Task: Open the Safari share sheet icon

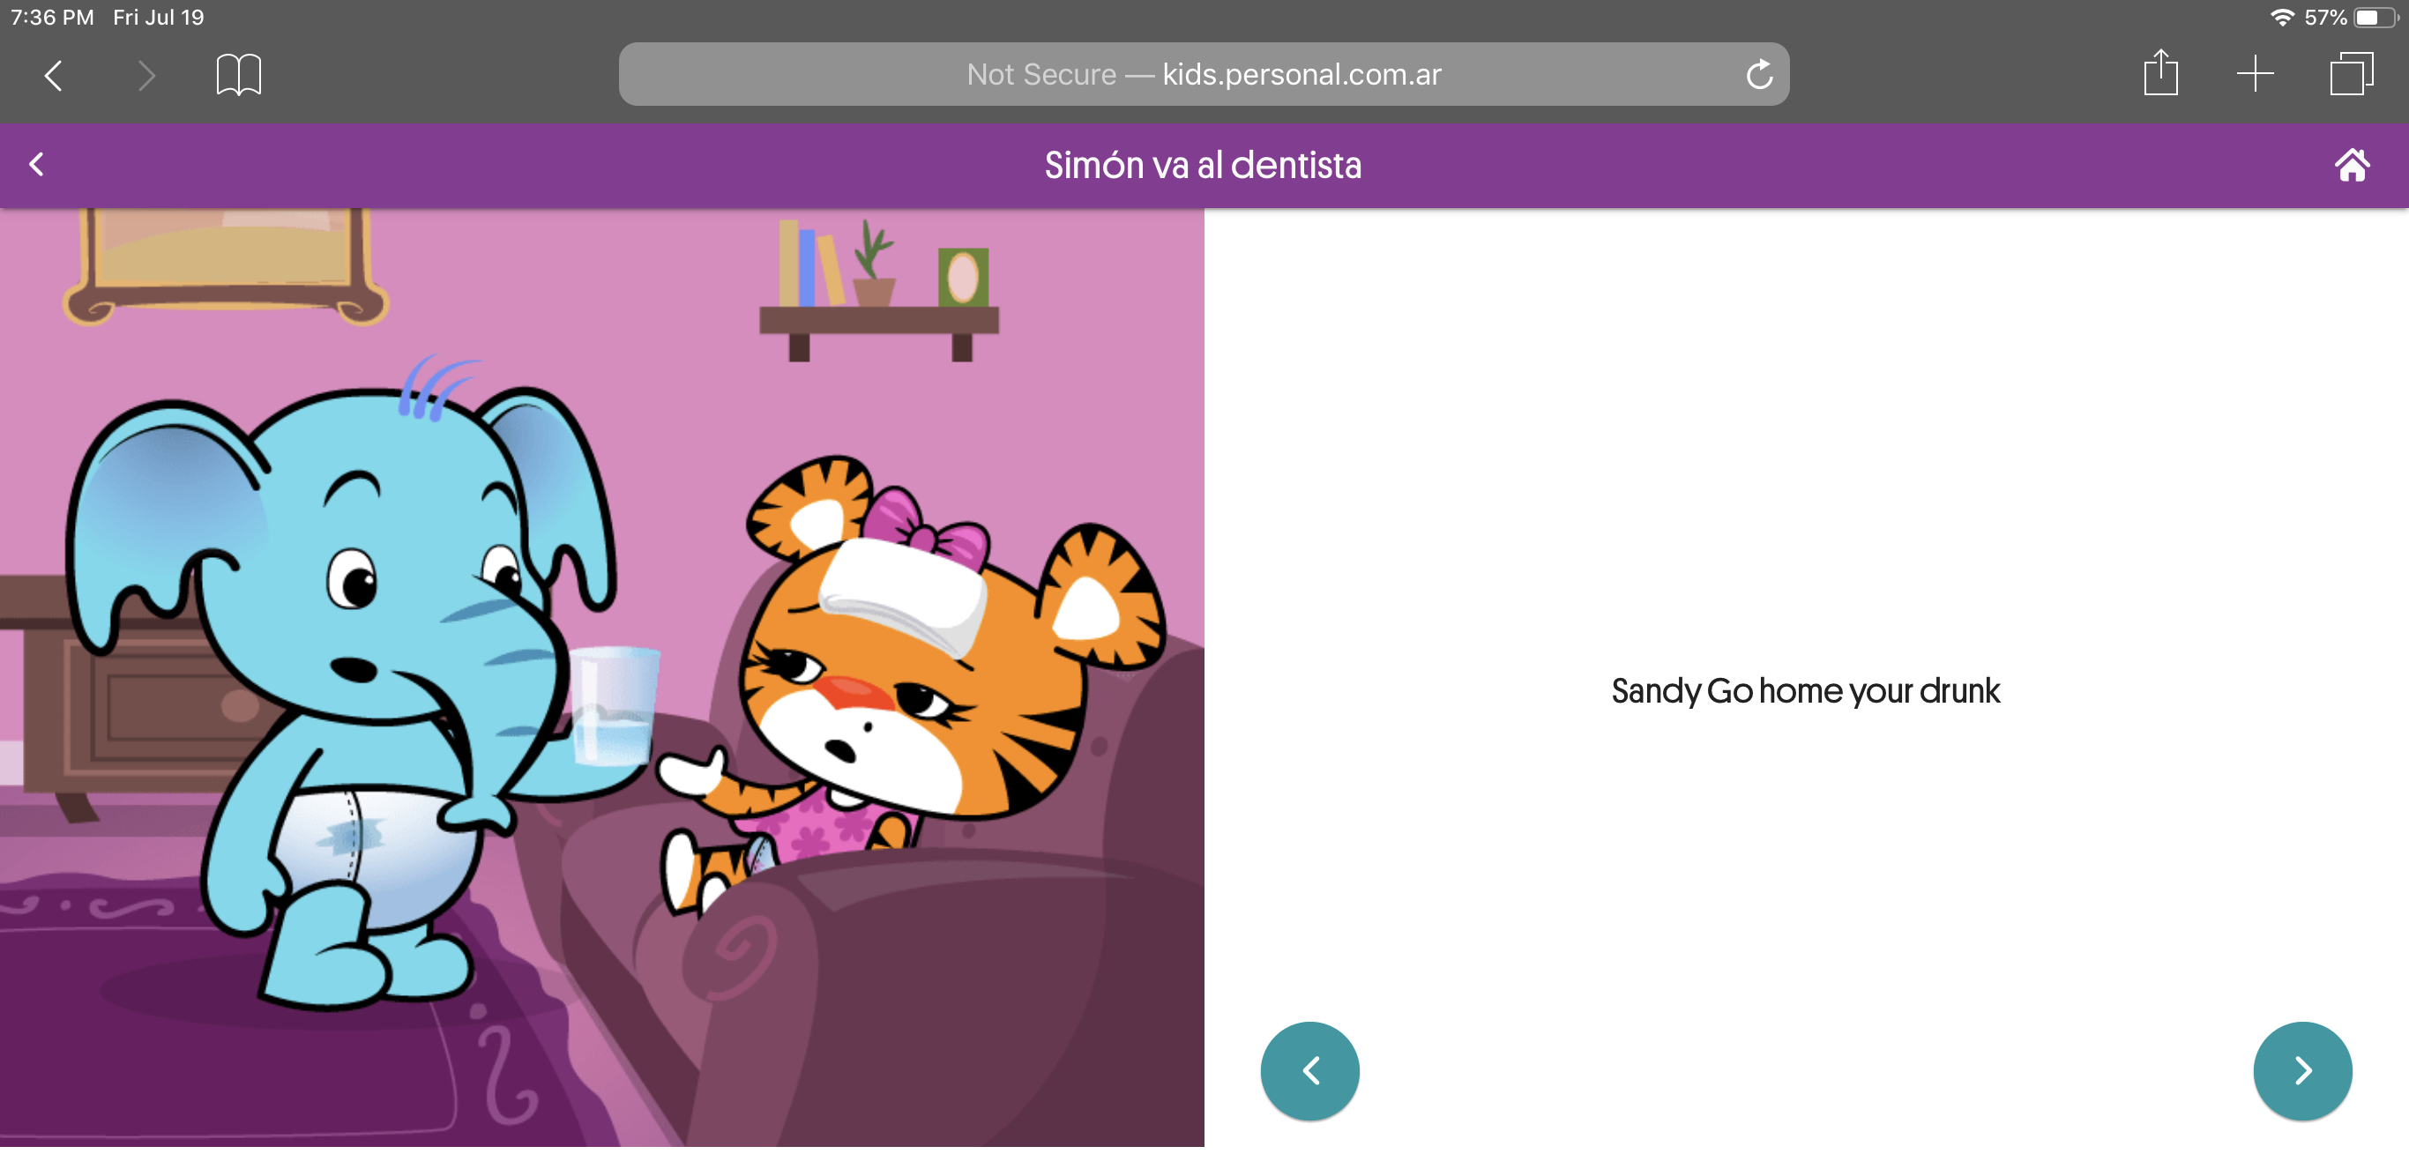Action: click(x=2160, y=73)
